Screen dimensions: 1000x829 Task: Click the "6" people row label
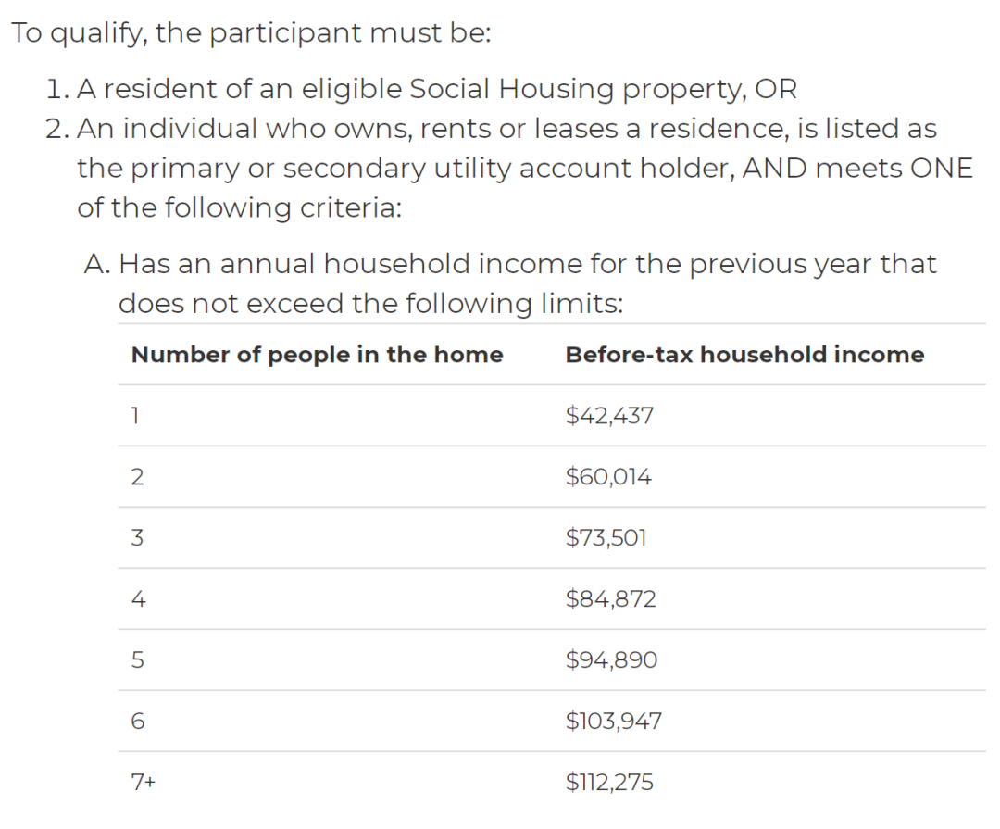point(137,721)
